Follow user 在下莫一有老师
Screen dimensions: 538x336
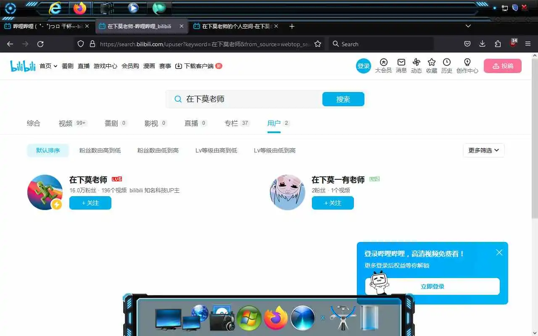pyautogui.click(x=333, y=203)
